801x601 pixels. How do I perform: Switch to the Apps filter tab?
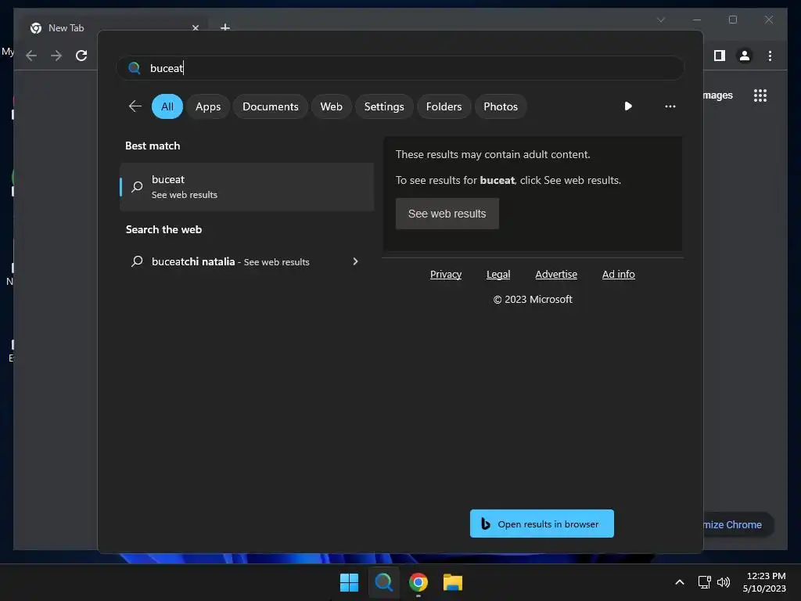click(x=208, y=106)
